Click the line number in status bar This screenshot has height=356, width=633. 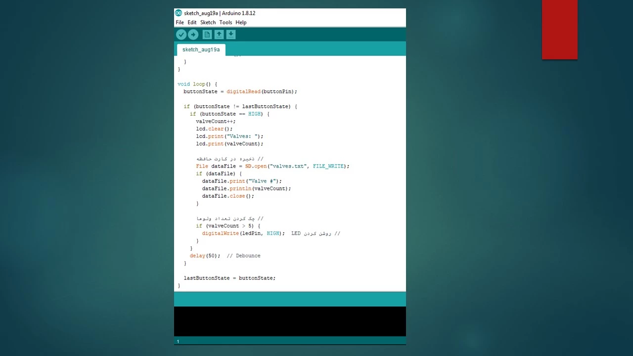point(178,341)
